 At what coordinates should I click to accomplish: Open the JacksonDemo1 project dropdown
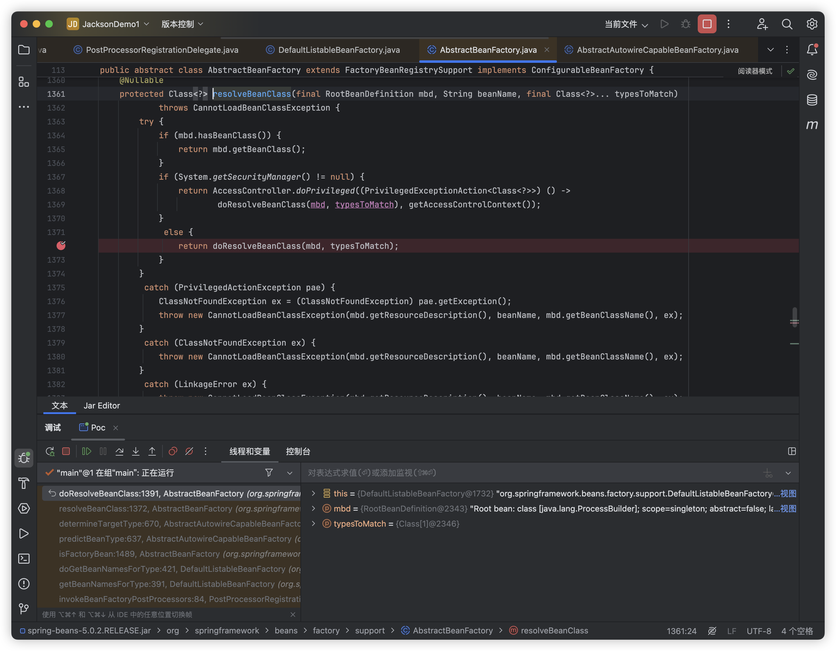[108, 24]
